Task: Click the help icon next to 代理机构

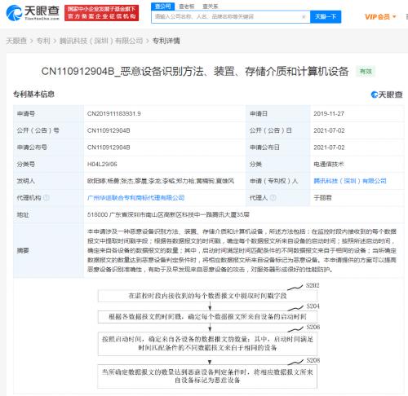Action: pyautogui.click(x=47, y=198)
